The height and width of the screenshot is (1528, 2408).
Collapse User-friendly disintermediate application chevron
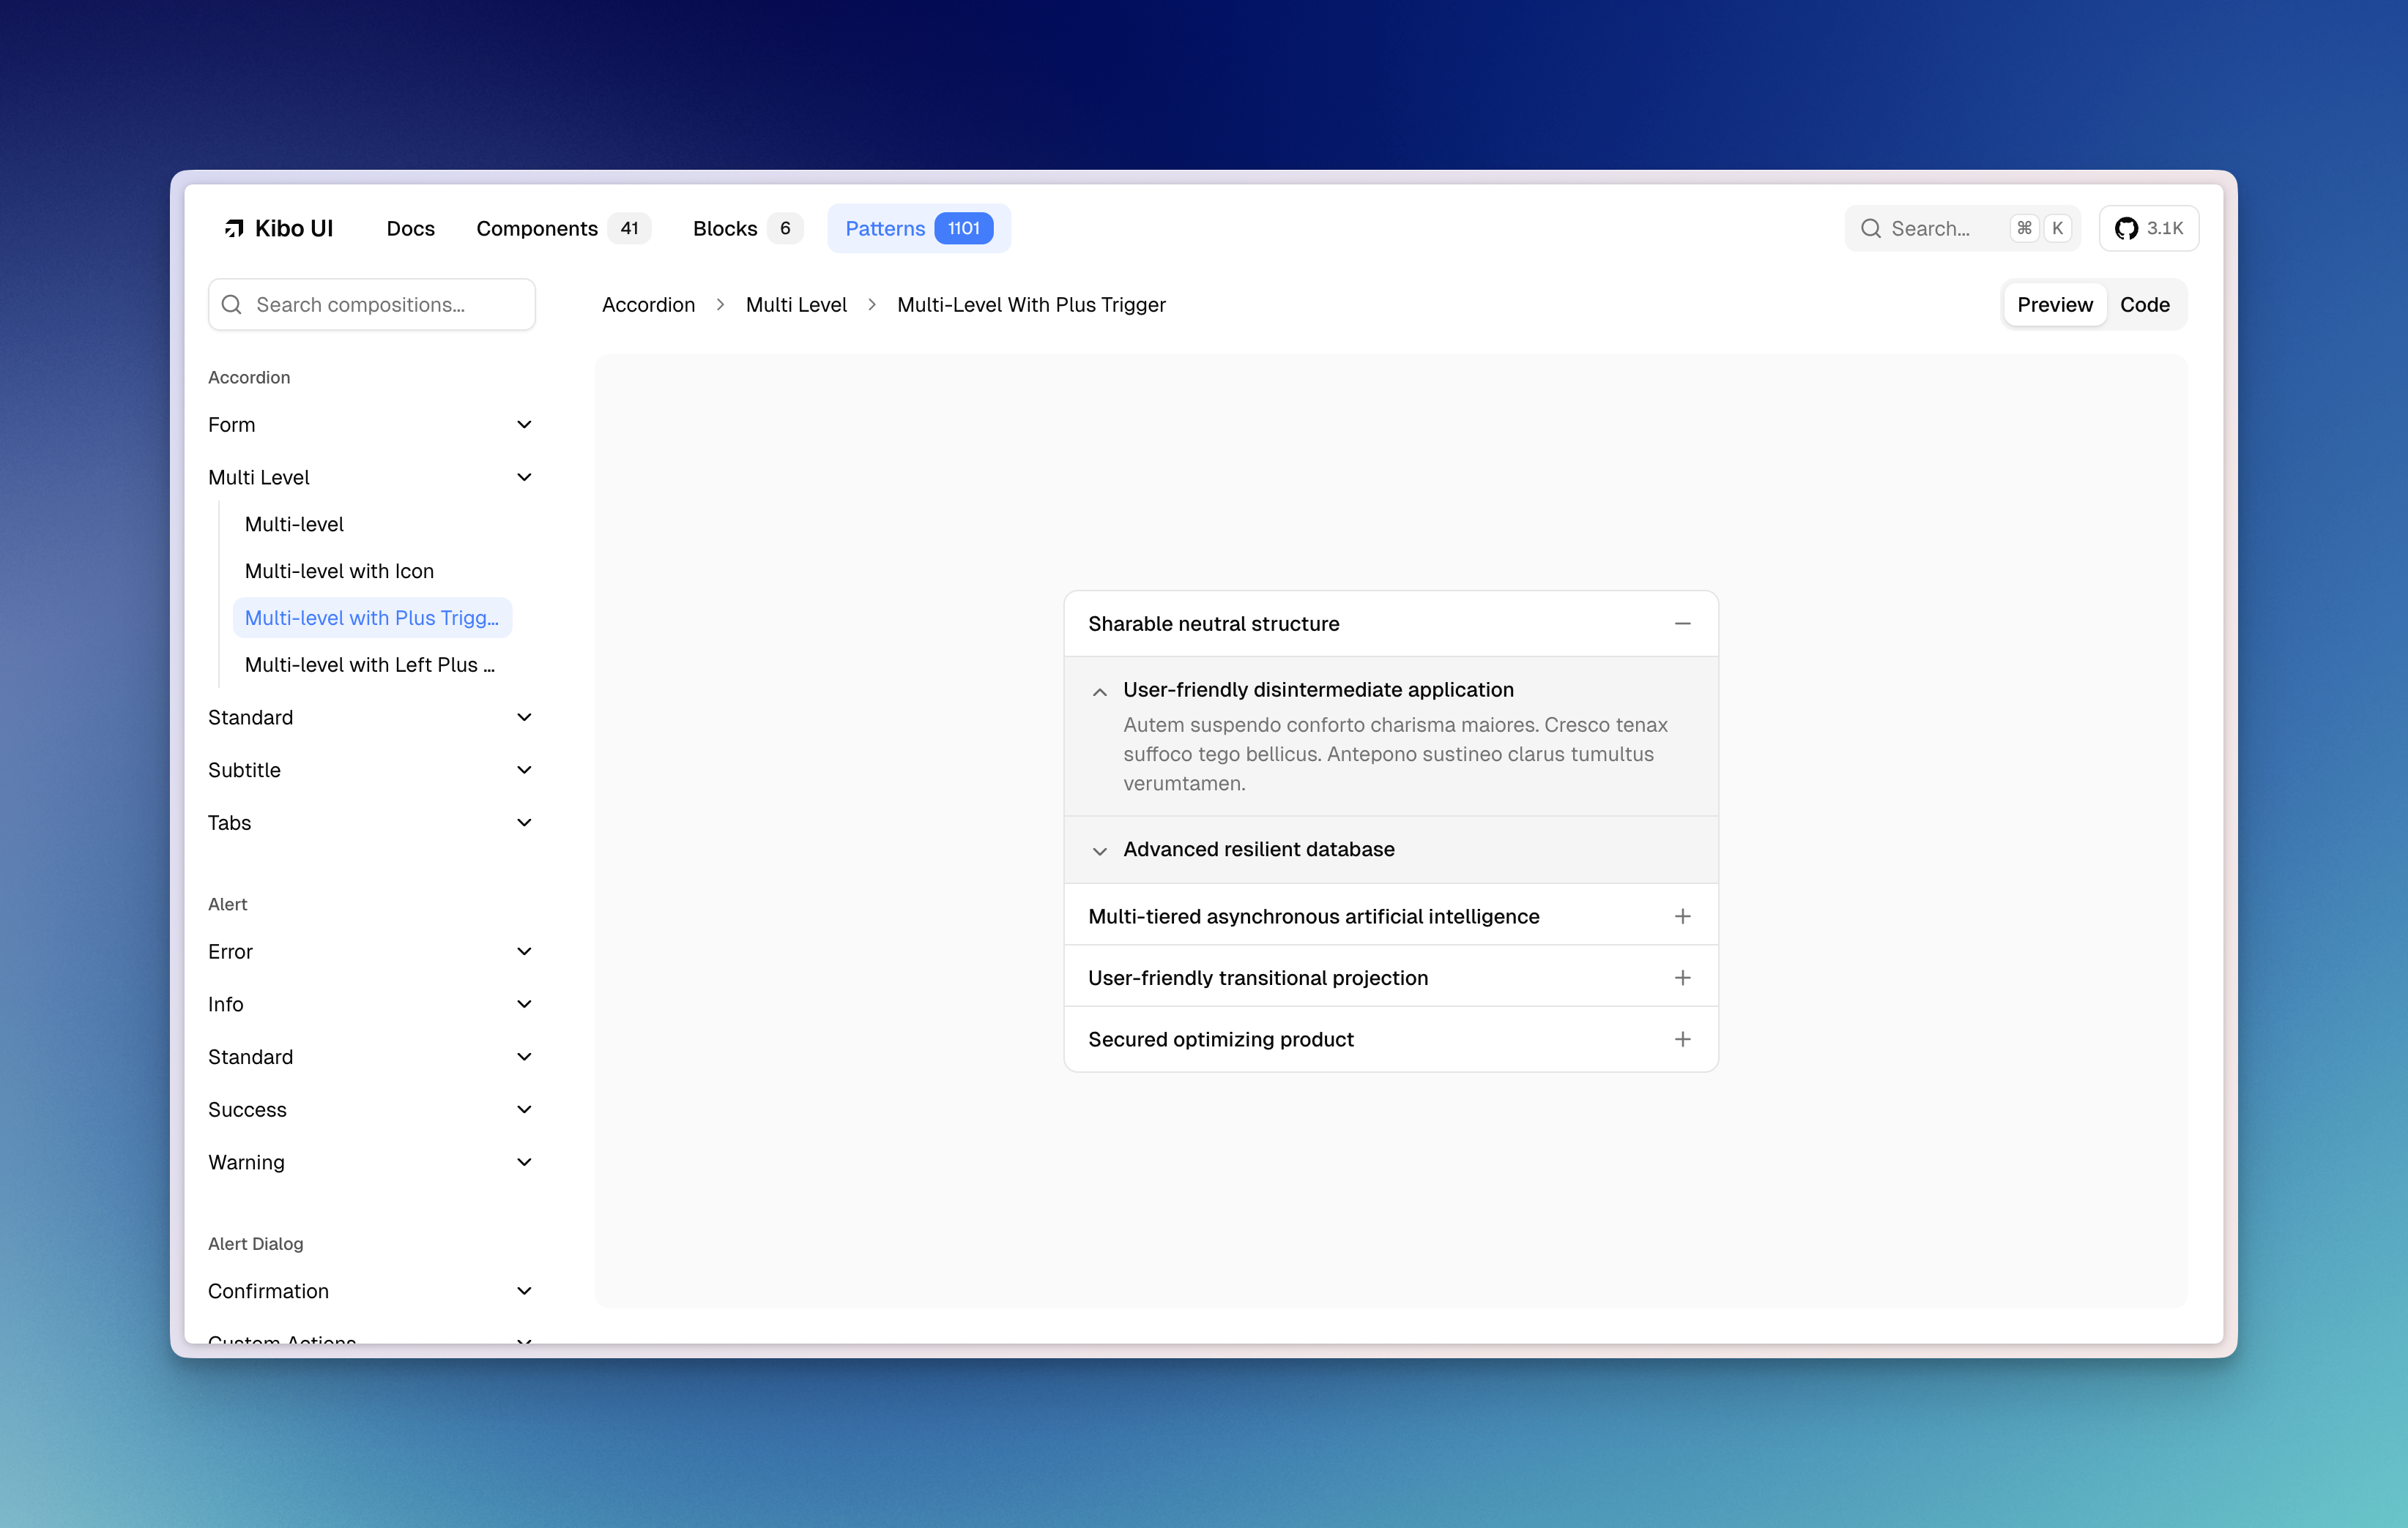(x=1099, y=692)
